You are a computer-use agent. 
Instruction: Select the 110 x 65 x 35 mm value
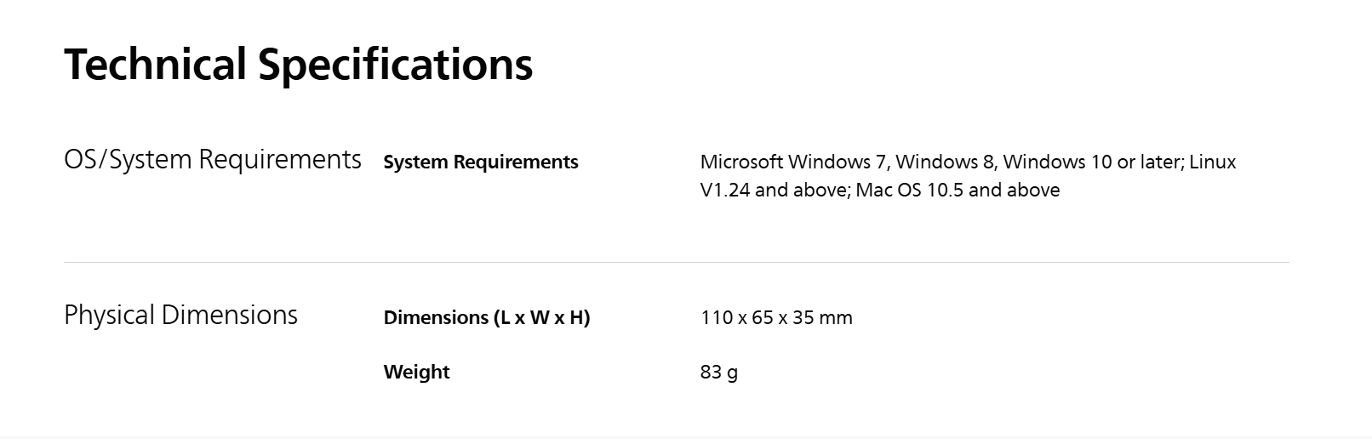point(776,317)
